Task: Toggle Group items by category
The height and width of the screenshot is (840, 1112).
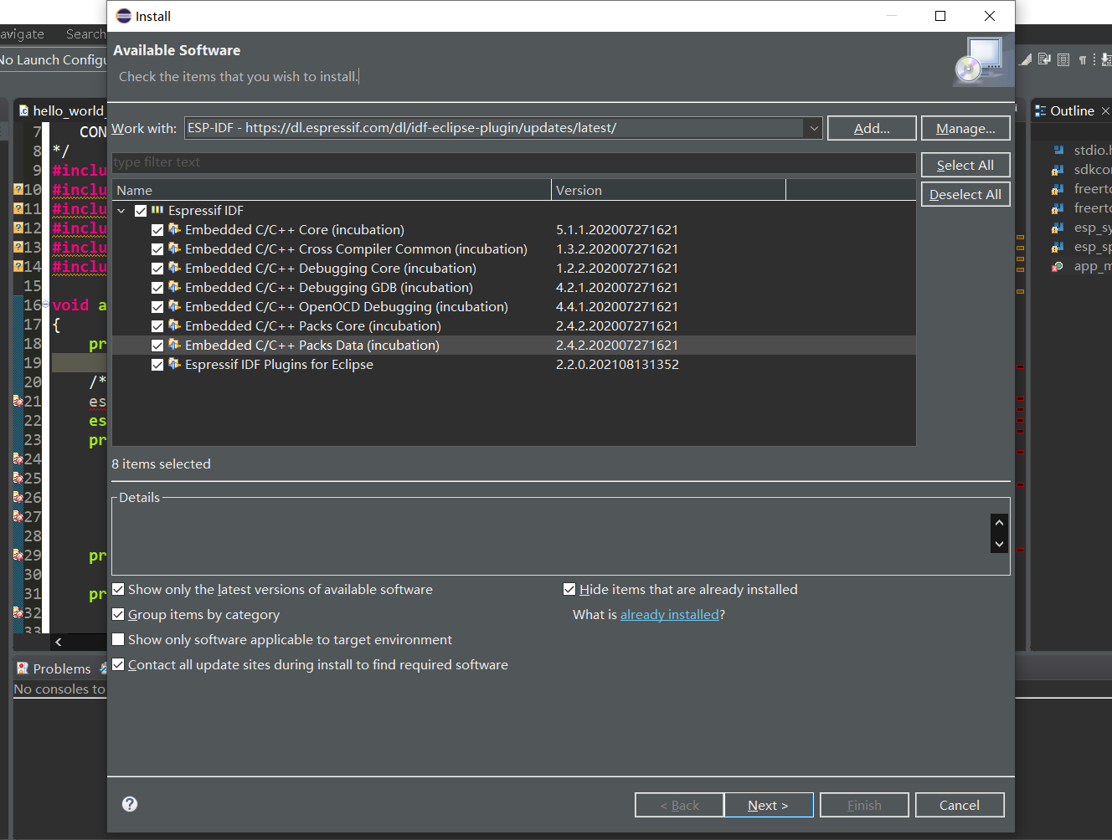Action: click(118, 614)
